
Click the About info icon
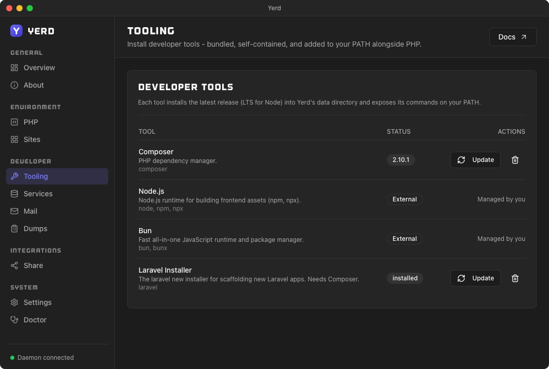[x=14, y=85]
